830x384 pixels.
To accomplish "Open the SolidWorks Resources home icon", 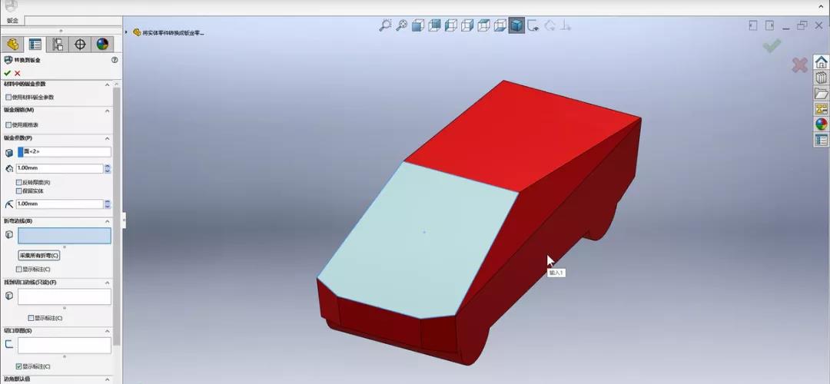I will coord(821,63).
